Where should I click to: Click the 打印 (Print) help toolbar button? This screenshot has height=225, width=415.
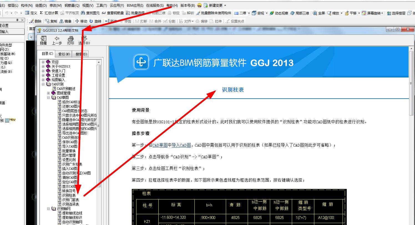click(70, 40)
